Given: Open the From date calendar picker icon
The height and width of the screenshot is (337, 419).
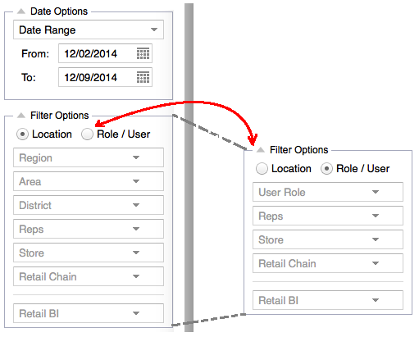Looking at the screenshot, I should point(143,53).
